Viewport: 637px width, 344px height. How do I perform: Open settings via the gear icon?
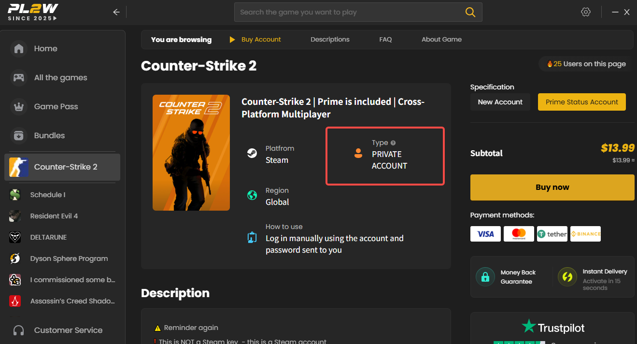click(586, 12)
